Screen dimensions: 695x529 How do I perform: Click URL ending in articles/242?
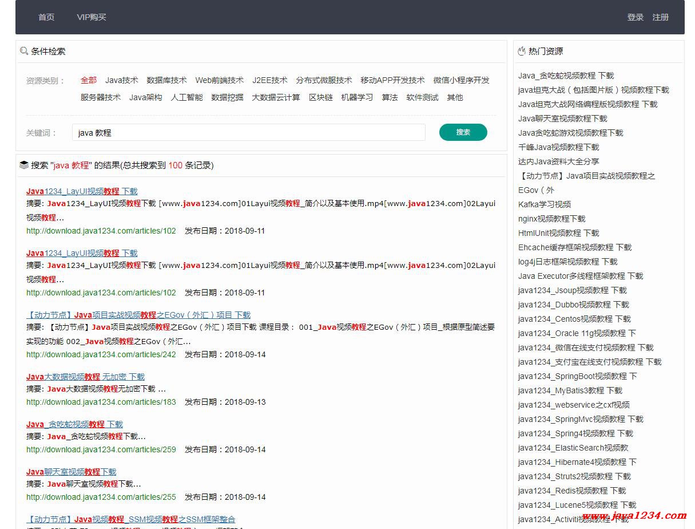click(x=101, y=354)
